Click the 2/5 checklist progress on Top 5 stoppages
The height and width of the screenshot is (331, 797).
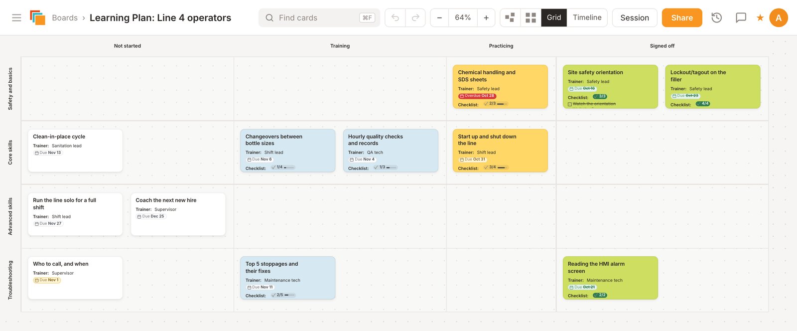coord(283,295)
